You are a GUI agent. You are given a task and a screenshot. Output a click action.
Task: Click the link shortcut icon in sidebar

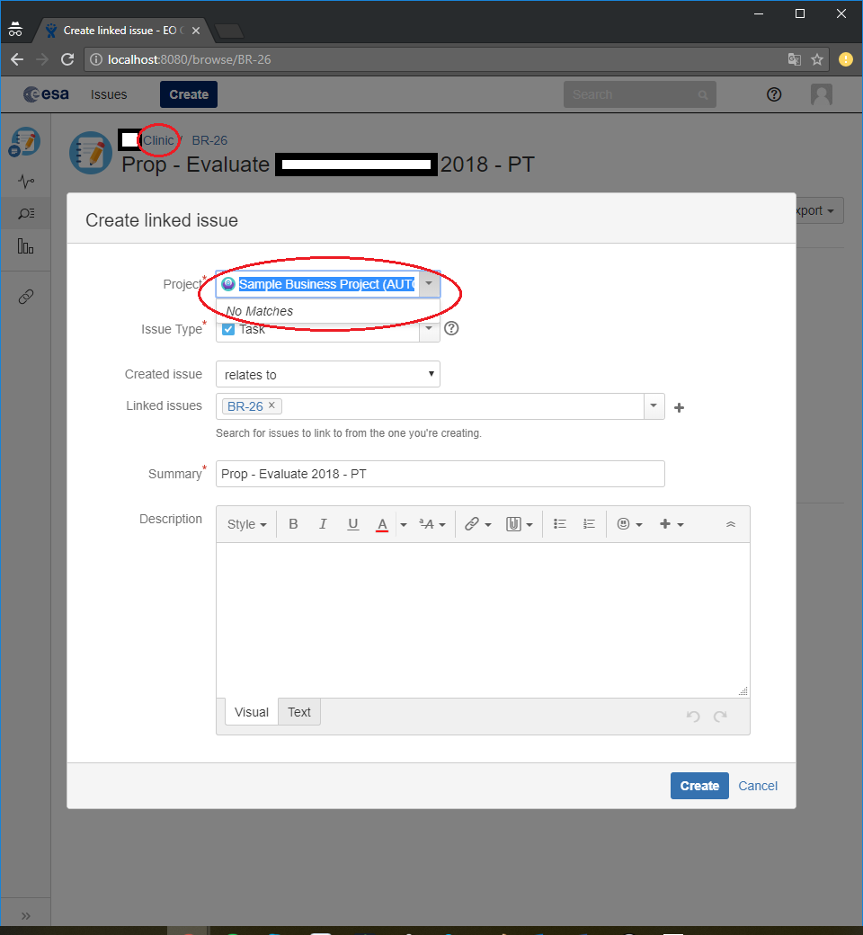26,297
